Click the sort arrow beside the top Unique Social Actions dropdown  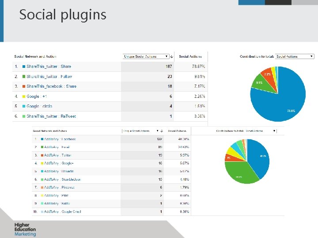171,57
